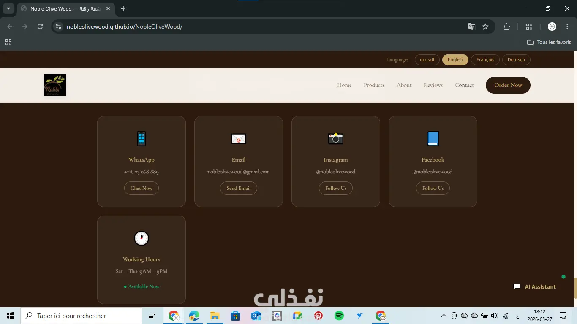Screen dimensions: 577x324
Task: Launch Microsoft Store from the taskbar
Action: coord(235,316)
